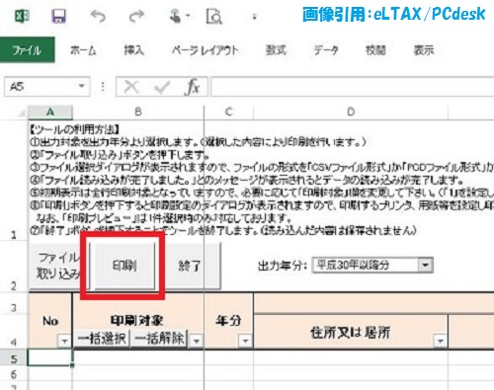This screenshot has height=390, width=494.
Task: Open the 住所又は居所 filter dropdown
Action: 441,341
